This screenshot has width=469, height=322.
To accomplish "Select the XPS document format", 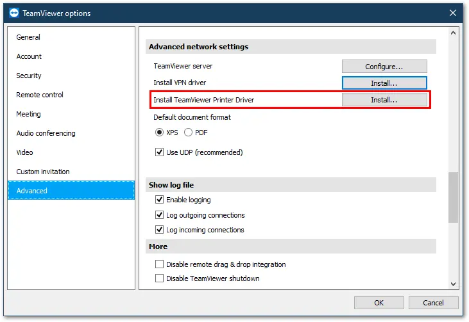I will click(159, 133).
